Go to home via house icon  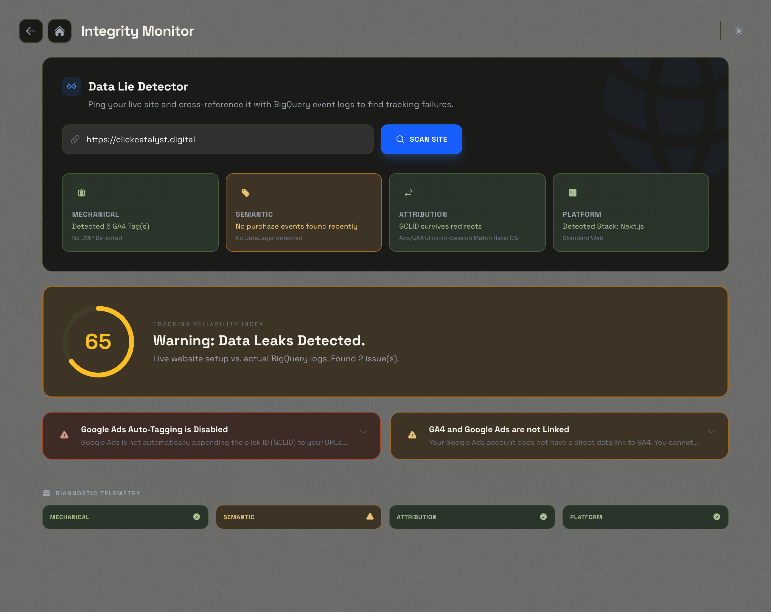point(59,31)
